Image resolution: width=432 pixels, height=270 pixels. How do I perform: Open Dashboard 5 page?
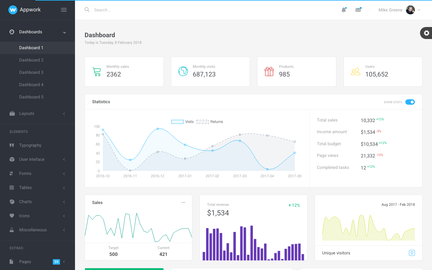coord(37,97)
